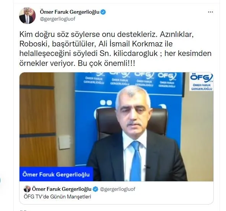Open the tweet's three-dot more options menu
226x211 pixels.
(x=210, y=12)
